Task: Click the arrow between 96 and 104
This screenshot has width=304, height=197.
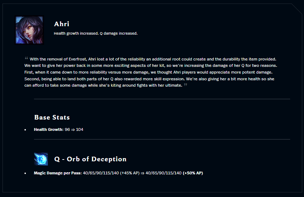Action: click(73, 130)
